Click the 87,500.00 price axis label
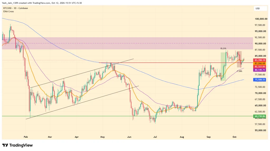Image resolution: width=270 pixels, height=151 pixels. [260, 50]
